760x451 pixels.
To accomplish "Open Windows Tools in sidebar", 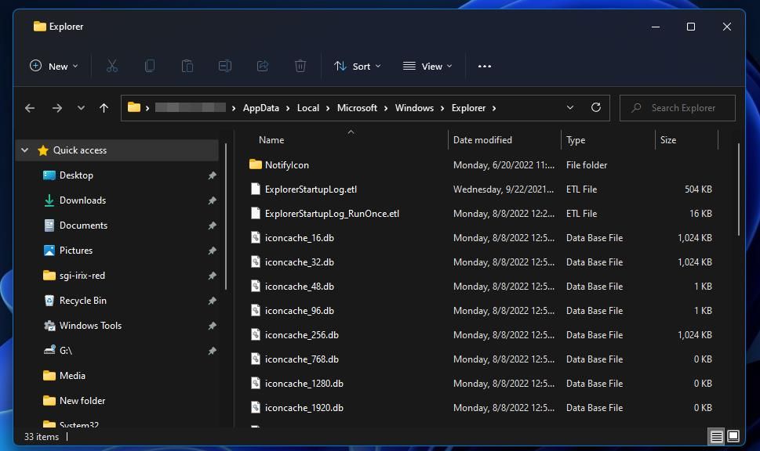I will pyautogui.click(x=90, y=326).
